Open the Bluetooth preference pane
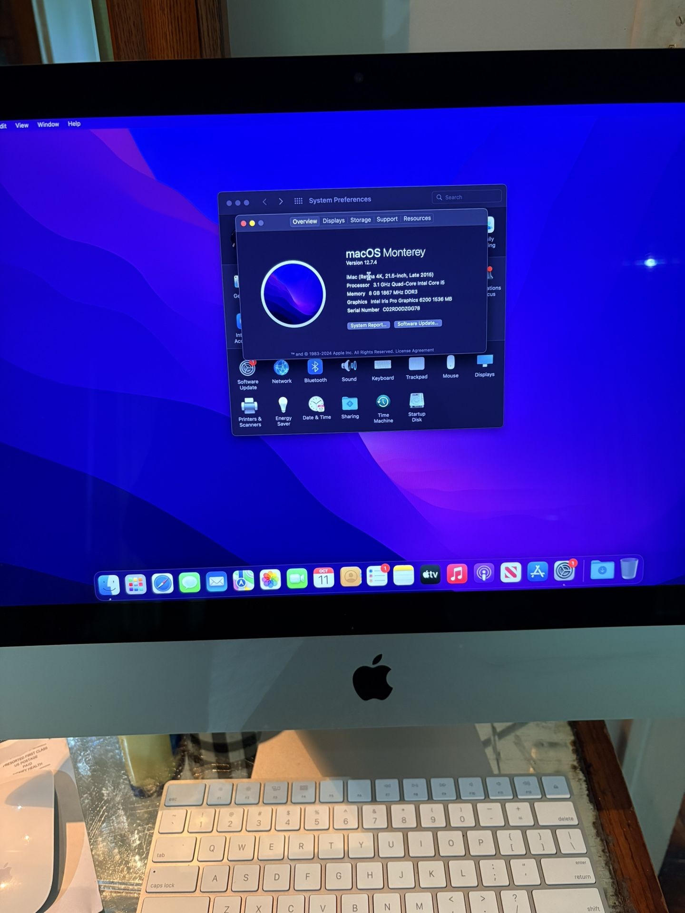The image size is (685, 913). 315,368
